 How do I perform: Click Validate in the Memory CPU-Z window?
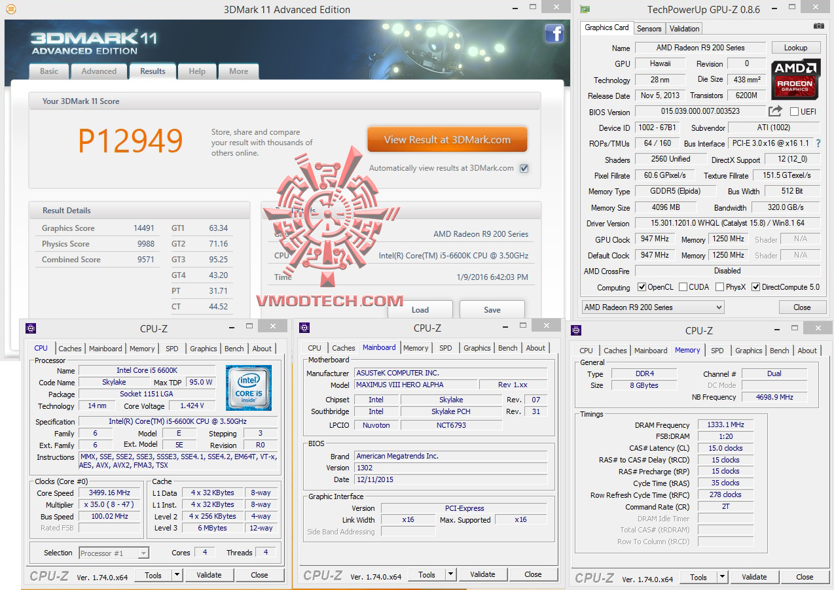[754, 577]
